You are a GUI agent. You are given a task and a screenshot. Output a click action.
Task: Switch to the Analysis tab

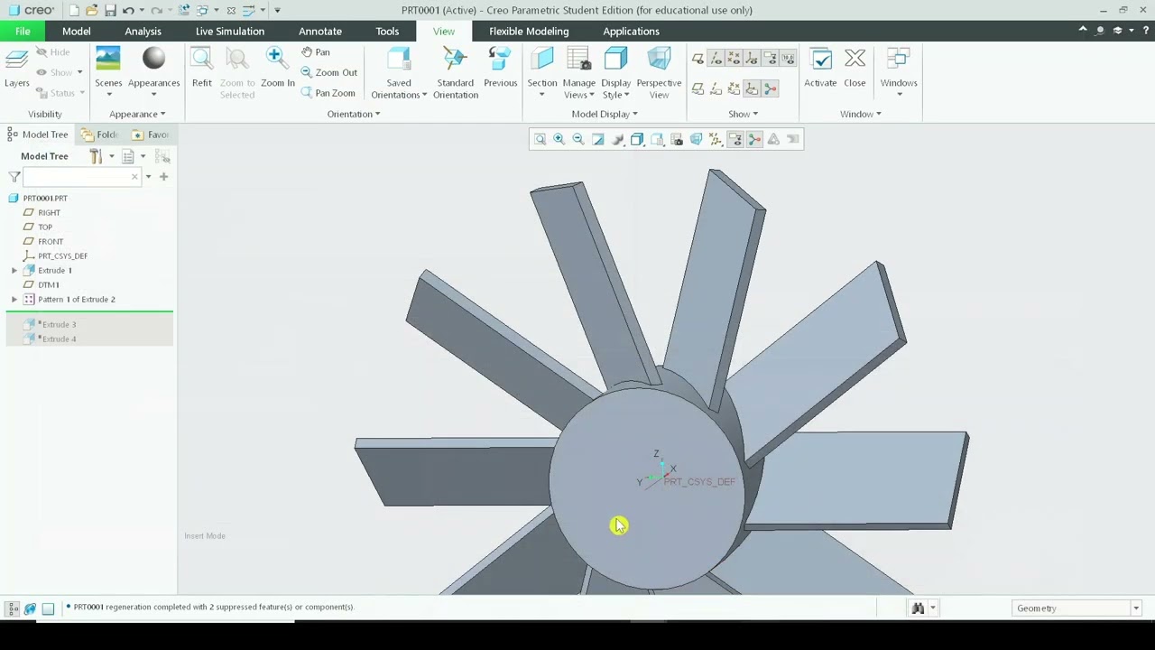(143, 32)
